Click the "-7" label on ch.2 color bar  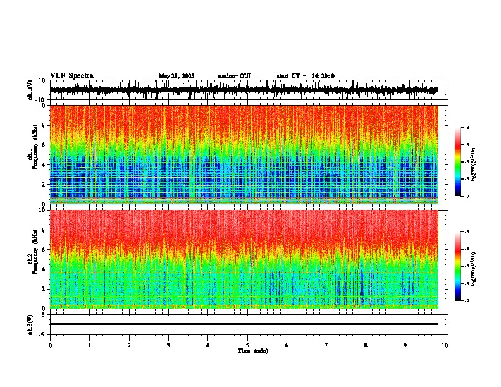click(467, 300)
